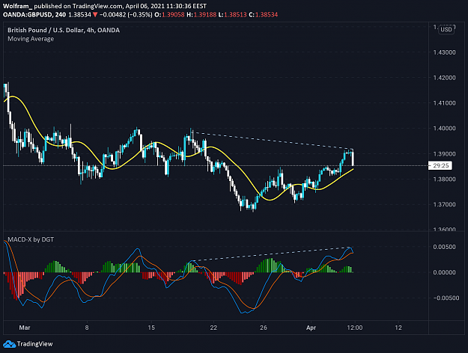Click the 26 date label on time axis

coord(264,328)
